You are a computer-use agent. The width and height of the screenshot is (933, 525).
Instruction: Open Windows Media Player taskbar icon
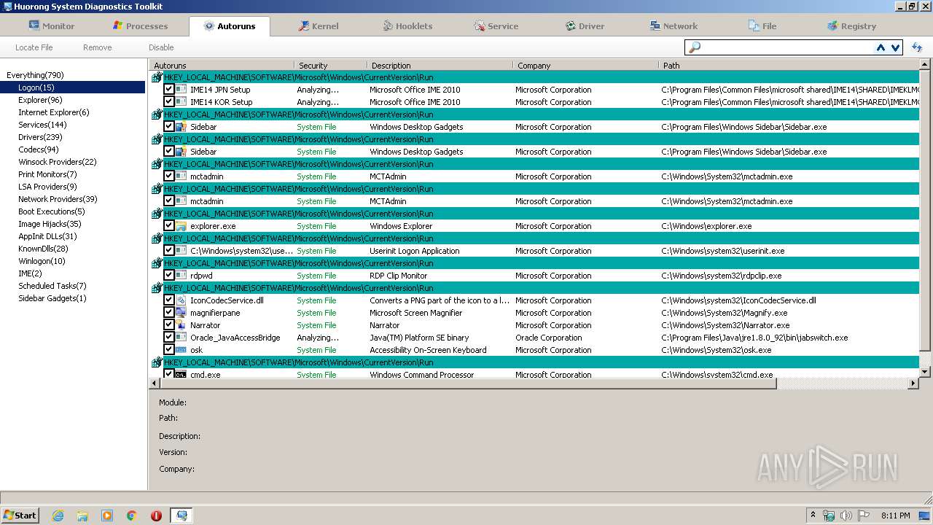tap(107, 516)
